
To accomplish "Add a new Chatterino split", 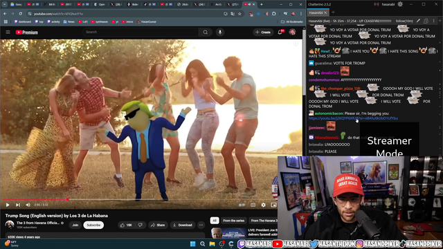I will pyautogui.click(x=440, y=21).
